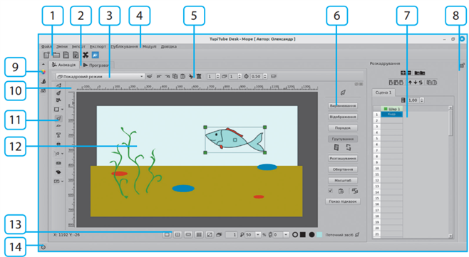Open the color palette sidebar icon
469x257 pixels.
43,72
